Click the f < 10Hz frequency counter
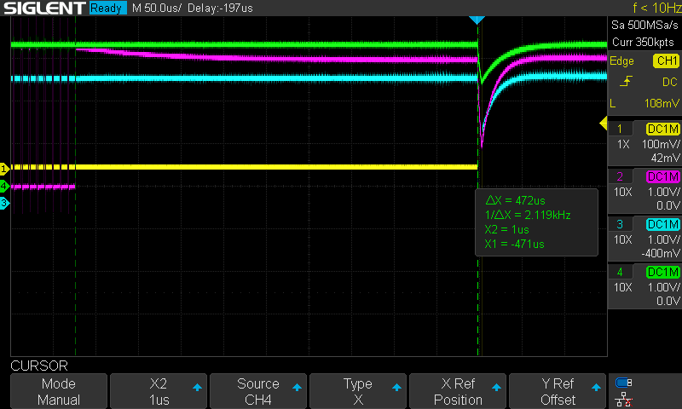The image size is (682, 409). coord(656,8)
